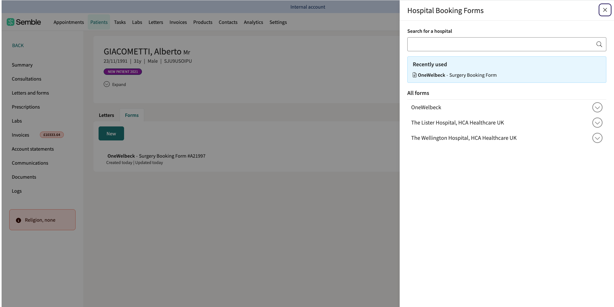Select The Lister Hospital, HCA Healthcare UK row

point(507,123)
